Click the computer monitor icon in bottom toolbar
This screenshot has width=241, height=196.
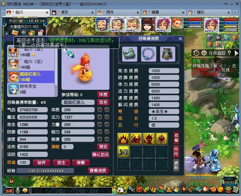click(x=235, y=189)
